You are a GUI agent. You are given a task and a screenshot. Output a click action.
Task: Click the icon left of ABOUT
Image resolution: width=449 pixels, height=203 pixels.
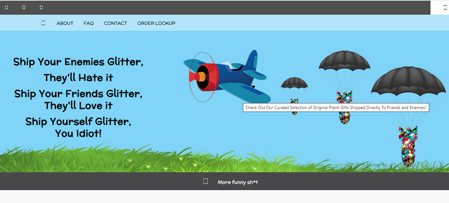tap(43, 23)
